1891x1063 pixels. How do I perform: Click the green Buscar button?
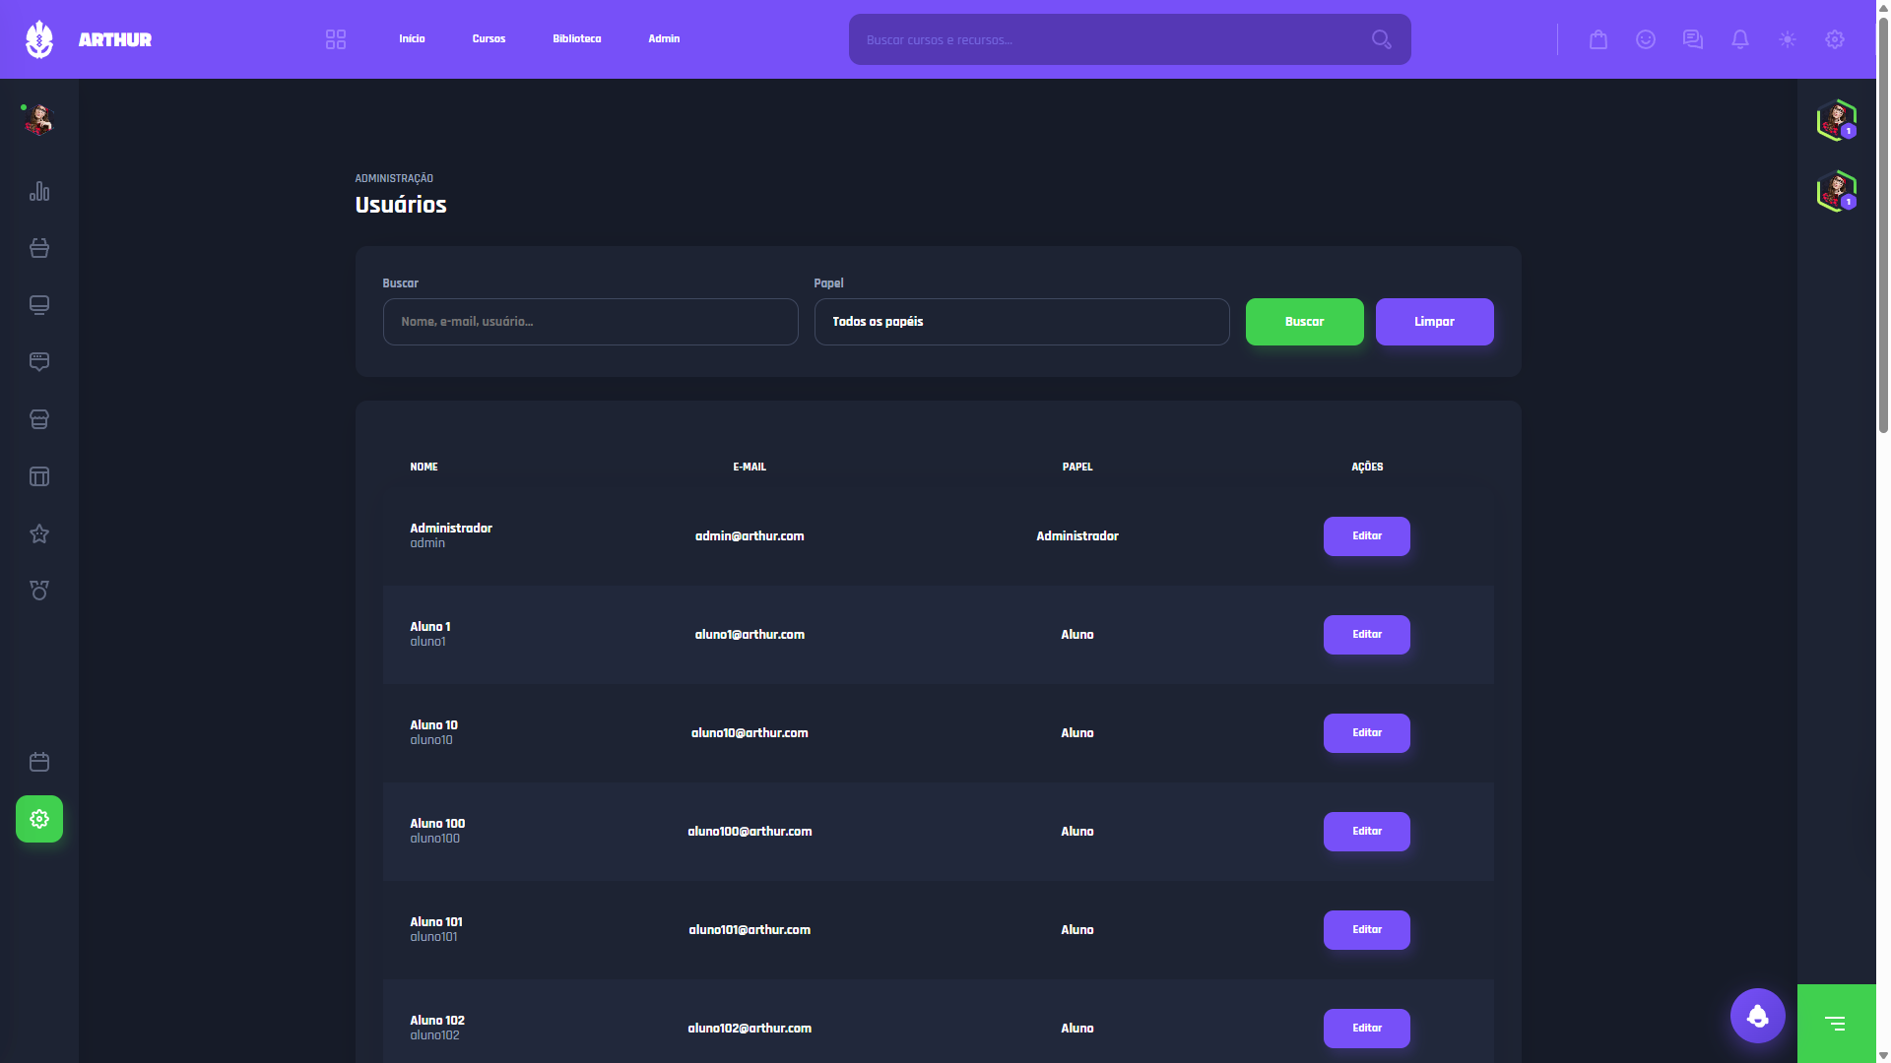click(x=1305, y=322)
